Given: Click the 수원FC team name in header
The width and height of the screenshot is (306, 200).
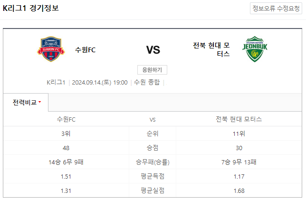Looking at the screenshot, I should point(85,50).
